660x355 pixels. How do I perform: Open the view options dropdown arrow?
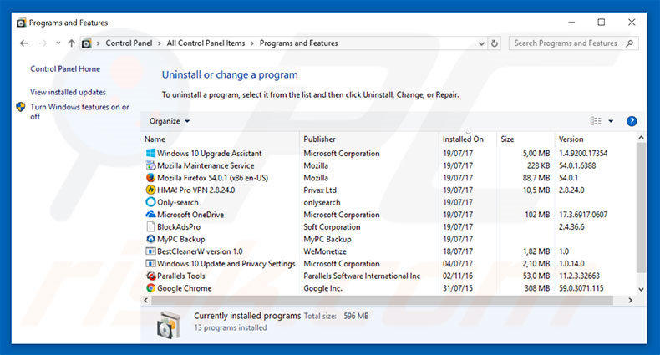[x=611, y=121]
